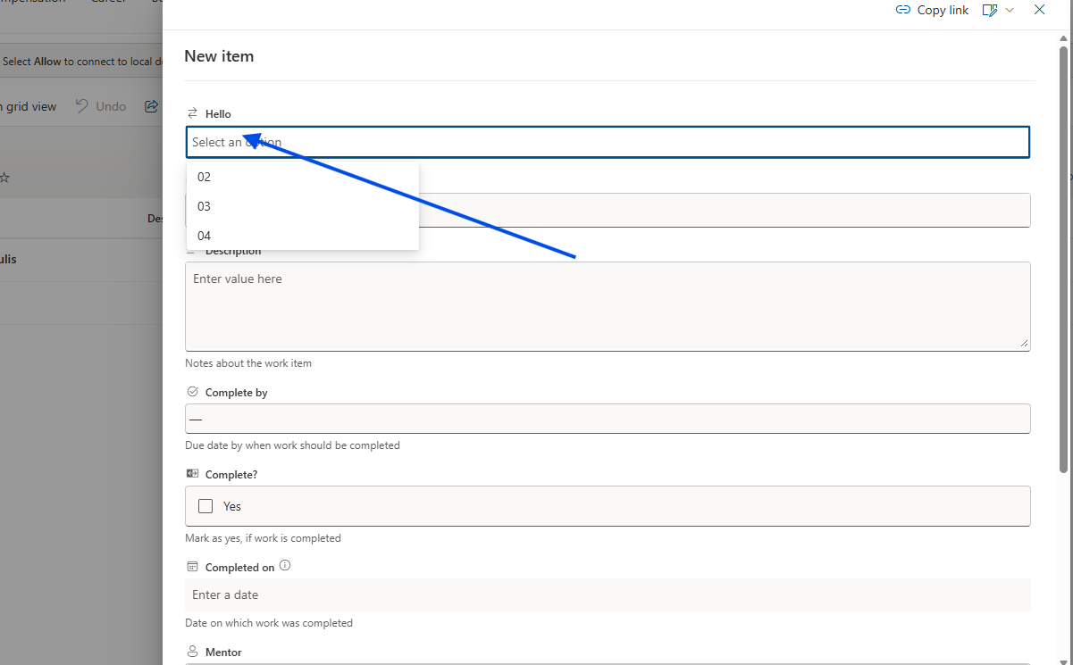Click the Complete by field icon
The width and height of the screenshot is (1073, 665).
(192, 392)
